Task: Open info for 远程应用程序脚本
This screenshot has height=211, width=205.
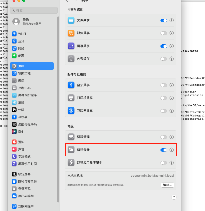Action: click(171, 163)
